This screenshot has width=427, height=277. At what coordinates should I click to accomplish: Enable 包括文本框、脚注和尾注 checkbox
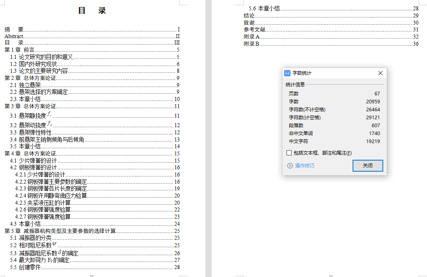(289, 153)
